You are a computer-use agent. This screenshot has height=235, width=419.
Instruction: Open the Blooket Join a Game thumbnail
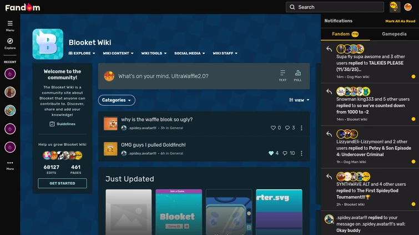179,212
